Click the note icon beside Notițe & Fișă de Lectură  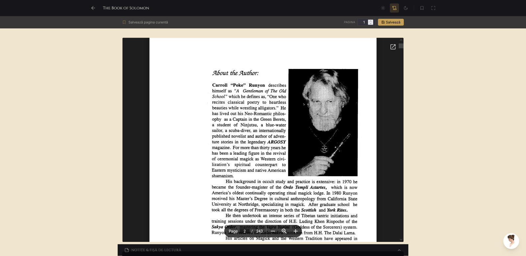pyautogui.click(x=127, y=250)
